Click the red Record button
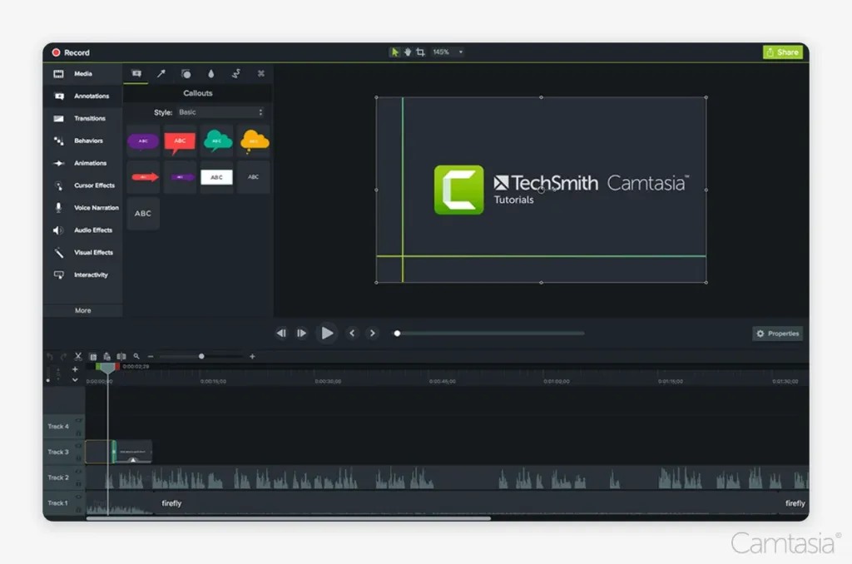 click(x=71, y=52)
